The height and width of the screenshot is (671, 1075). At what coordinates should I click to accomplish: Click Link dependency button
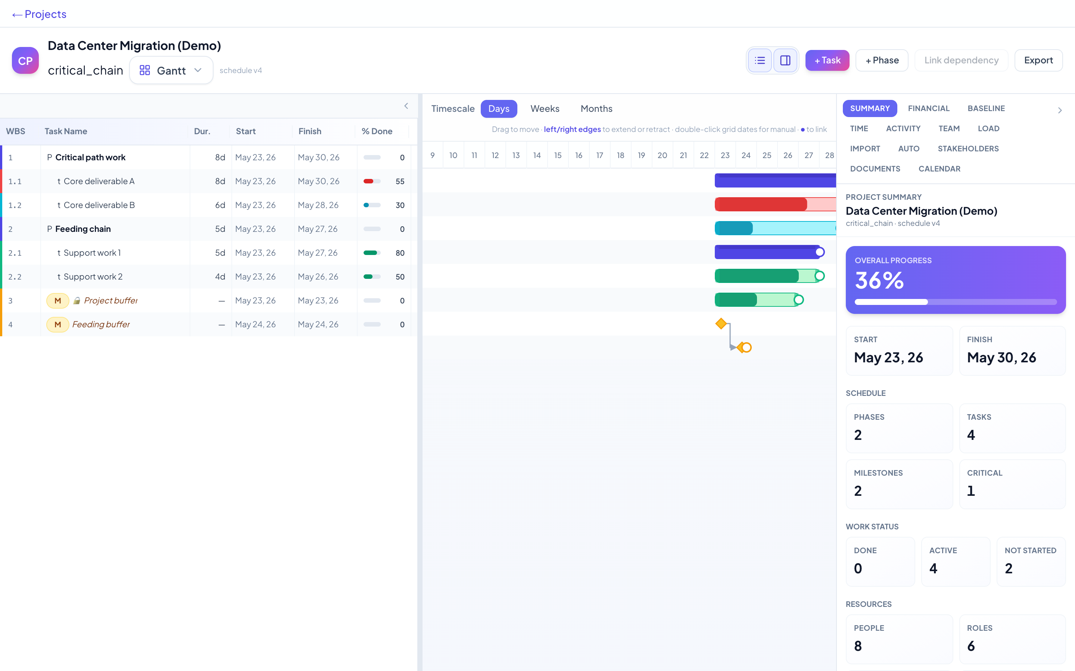[961, 60]
